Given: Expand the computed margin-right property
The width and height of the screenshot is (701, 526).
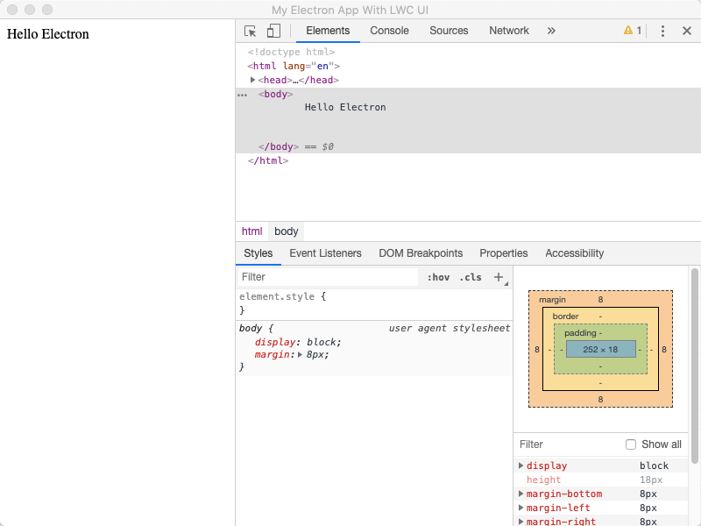Looking at the screenshot, I should click(520, 522).
